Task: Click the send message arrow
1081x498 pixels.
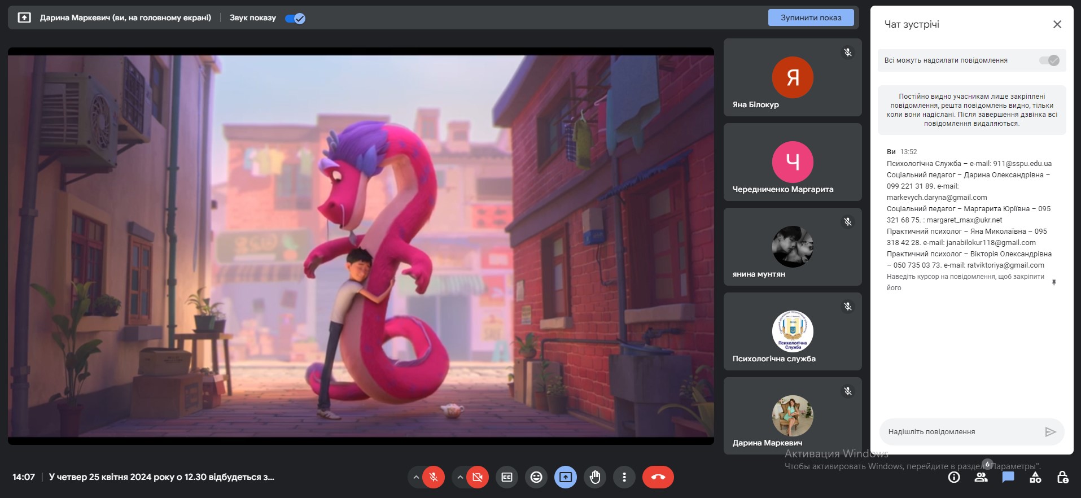Action: [1050, 432]
